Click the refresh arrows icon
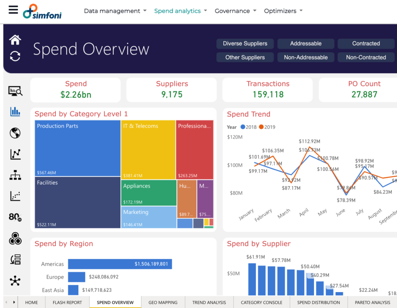The height and width of the screenshot is (308, 397). [x=15, y=56]
